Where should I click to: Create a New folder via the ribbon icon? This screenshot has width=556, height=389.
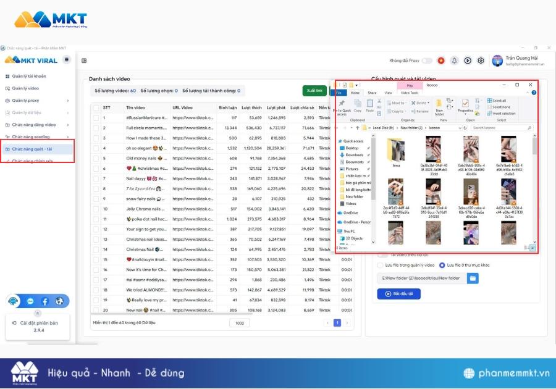pyautogui.click(x=439, y=106)
